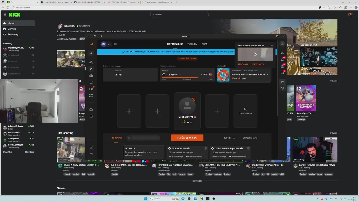
Task: Open FACEIT statistics line-graph icon
Action: pyautogui.click(x=91, y=82)
